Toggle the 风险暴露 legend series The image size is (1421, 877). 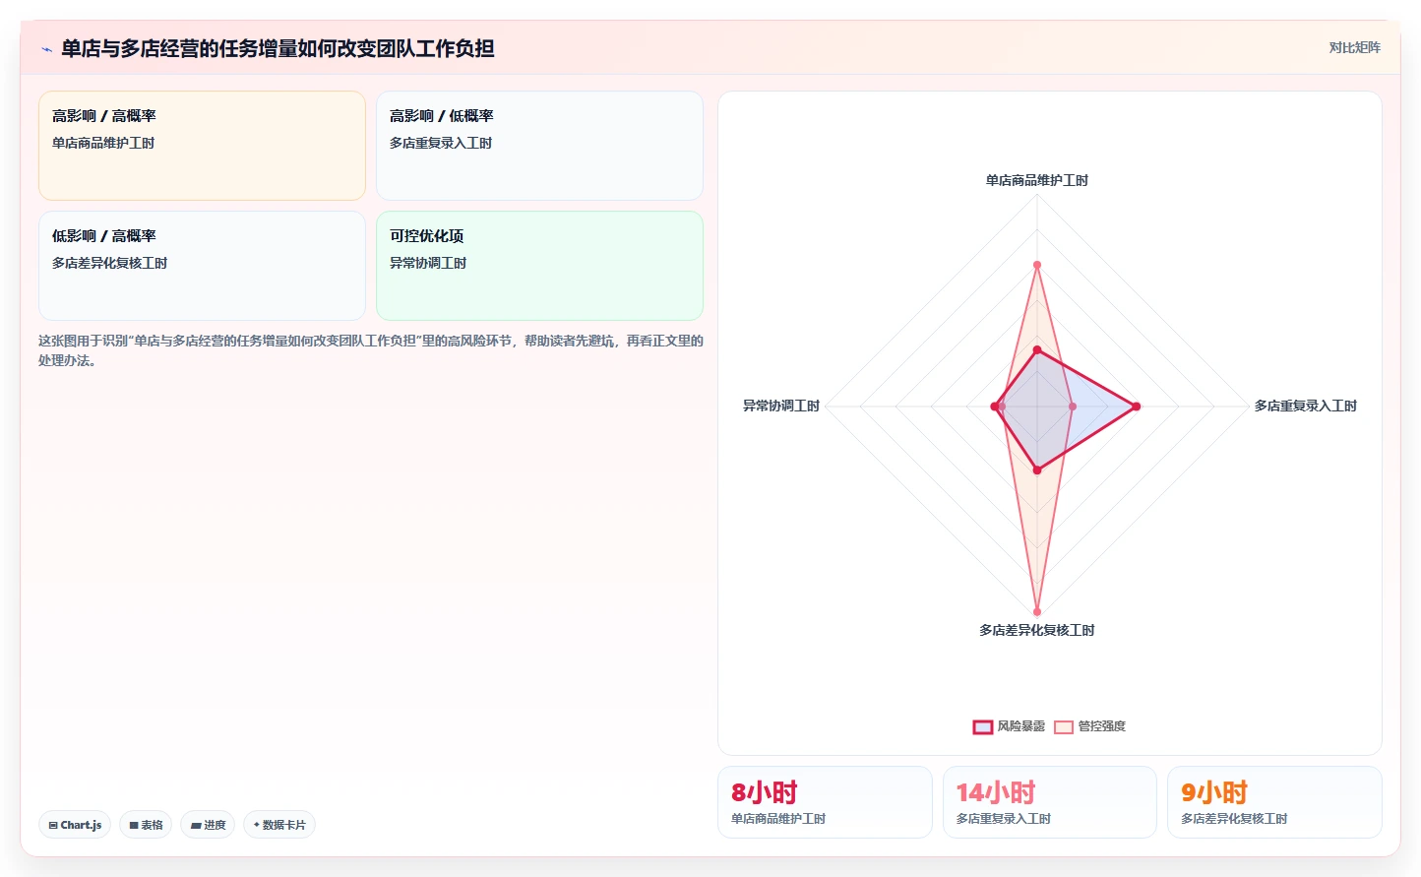(1009, 726)
